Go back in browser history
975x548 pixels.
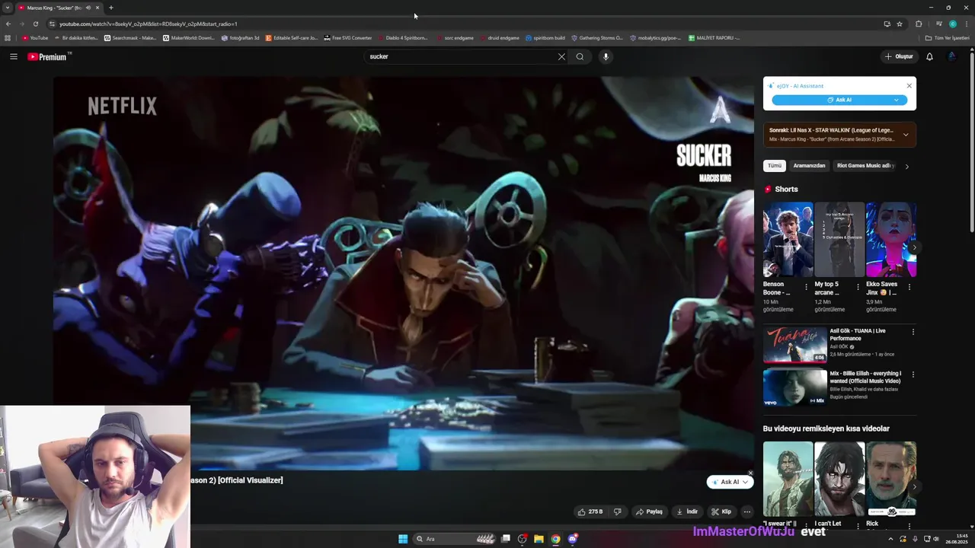point(8,24)
